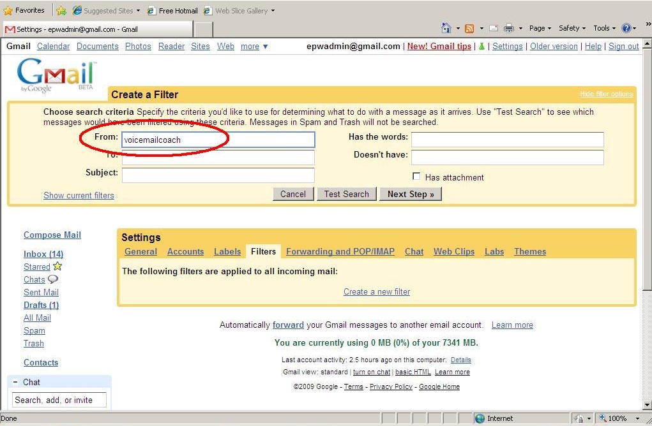Click the Add to Favorites Bar icon
Screen dimensions: 652x426
click(x=61, y=11)
